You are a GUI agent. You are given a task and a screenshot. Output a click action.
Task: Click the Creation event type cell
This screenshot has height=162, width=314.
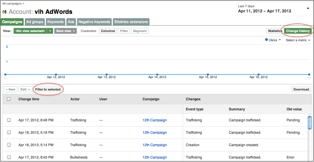pos(192,145)
